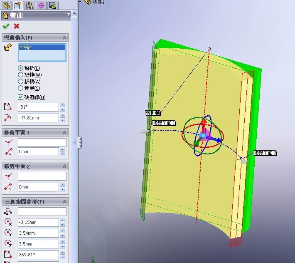Click the panel collapse handle arrows
Image resolution: width=295 pixels, height=263 pixels.
pos(80,142)
